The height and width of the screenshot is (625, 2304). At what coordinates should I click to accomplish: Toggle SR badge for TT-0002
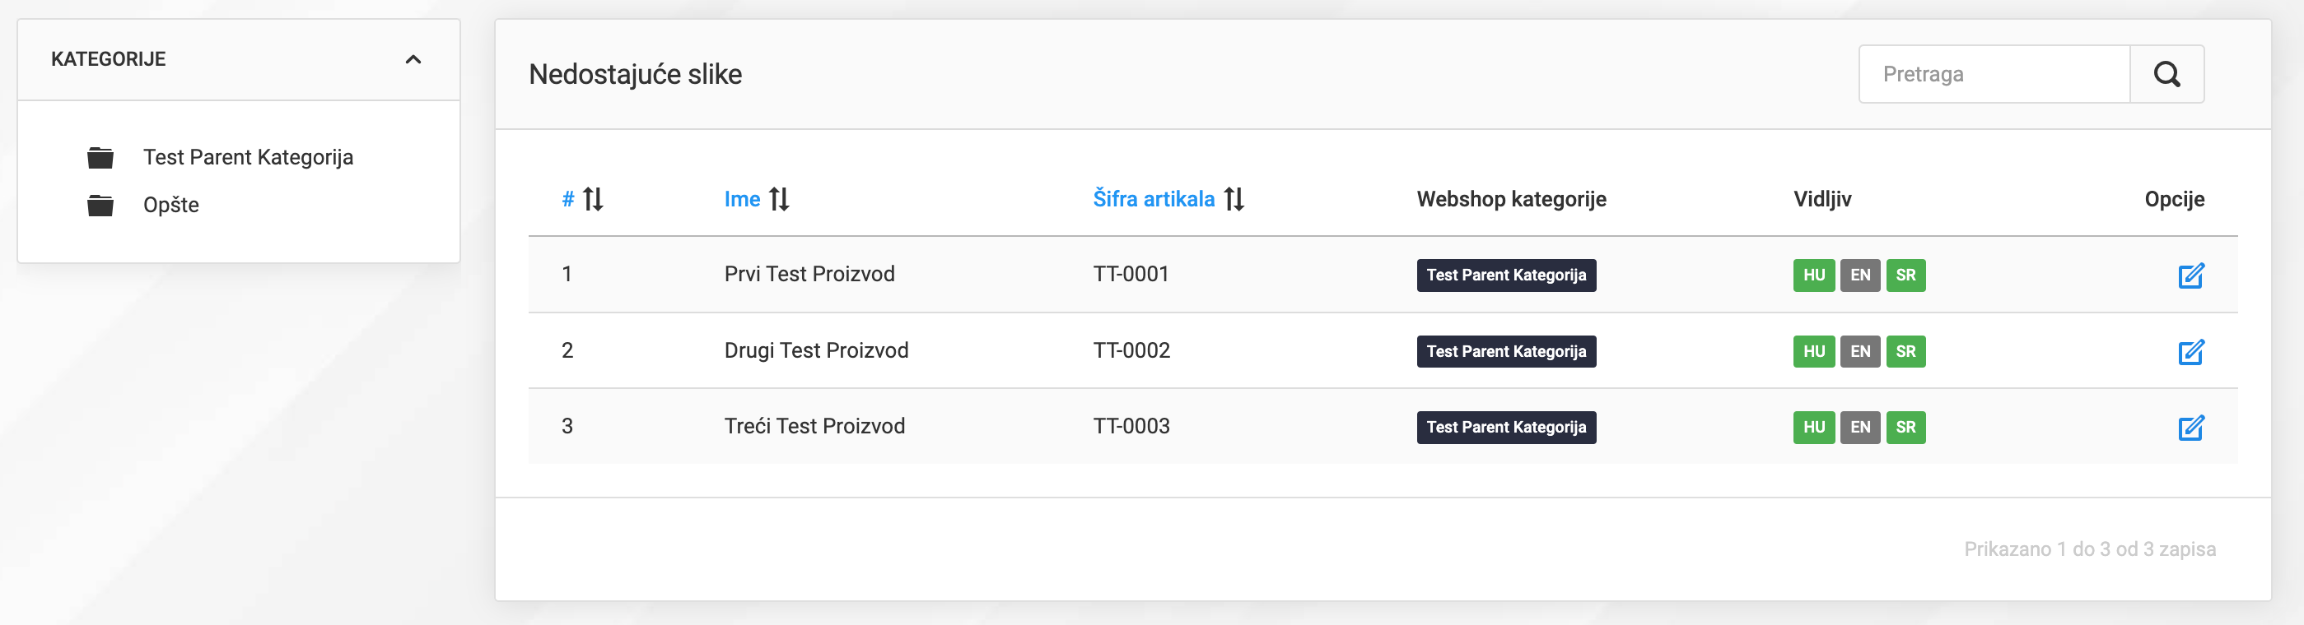[1906, 351]
